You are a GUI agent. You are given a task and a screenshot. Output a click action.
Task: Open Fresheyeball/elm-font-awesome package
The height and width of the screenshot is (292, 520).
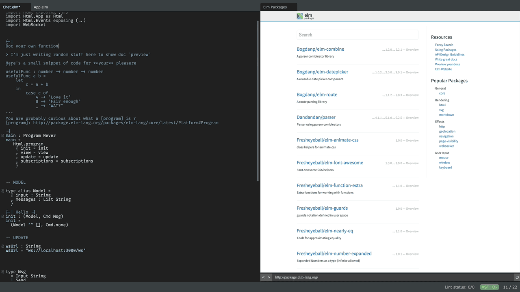(330, 163)
